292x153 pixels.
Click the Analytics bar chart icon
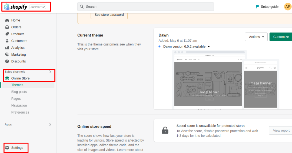tap(7, 48)
